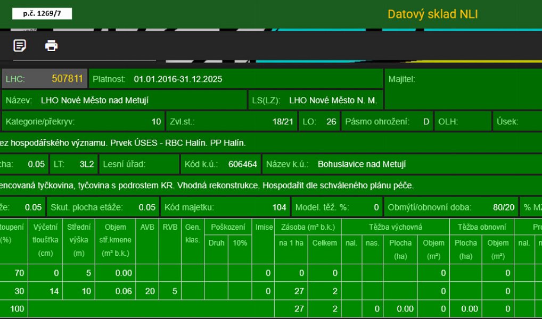
Task: Open the notes document icon
Action: coord(20,46)
